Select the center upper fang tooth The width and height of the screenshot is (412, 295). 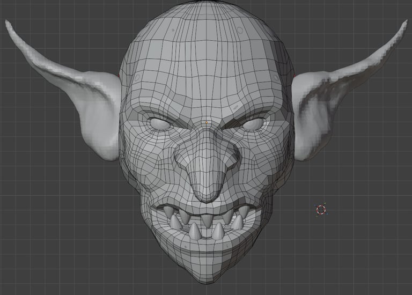click(x=207, y=220)
